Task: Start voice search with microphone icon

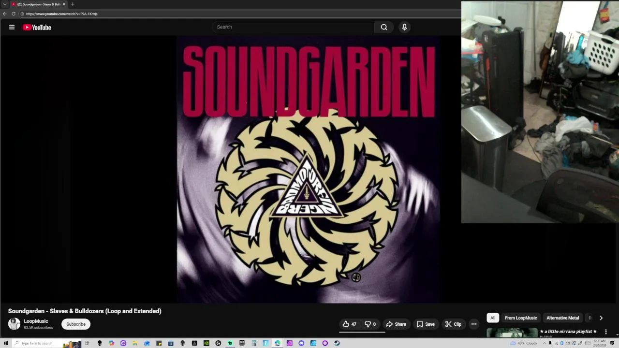Action: pos(405,27)
